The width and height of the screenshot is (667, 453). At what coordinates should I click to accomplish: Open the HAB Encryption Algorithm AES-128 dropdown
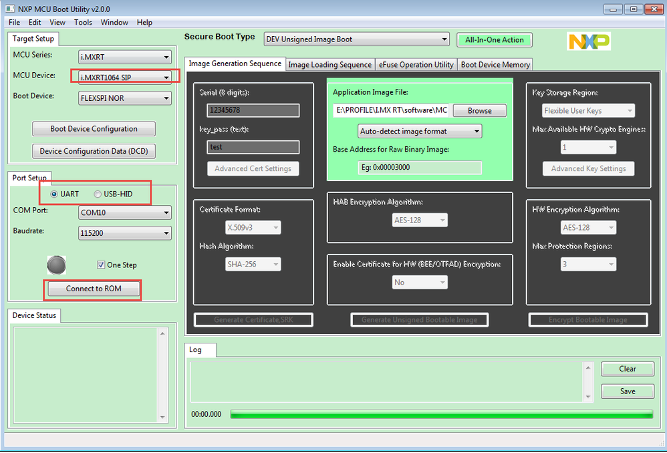pos(420,220)
